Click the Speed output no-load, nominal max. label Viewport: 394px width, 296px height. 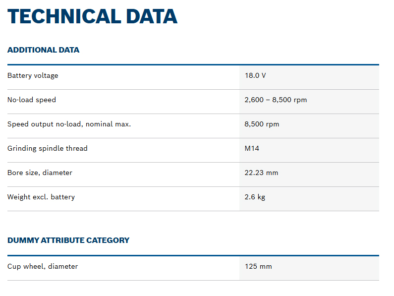(x=69, y=124)
